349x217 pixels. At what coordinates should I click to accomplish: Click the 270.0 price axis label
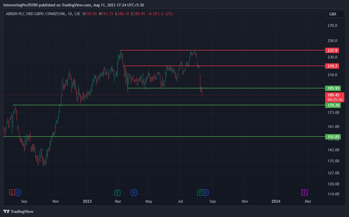332,26
